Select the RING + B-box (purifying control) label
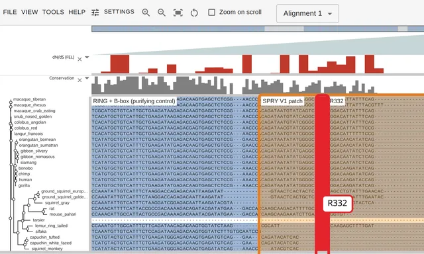The height and width of the screenshot is (254, 424). (134, 101)
